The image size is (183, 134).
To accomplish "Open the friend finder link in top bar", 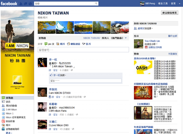I will tap(163, 3).
